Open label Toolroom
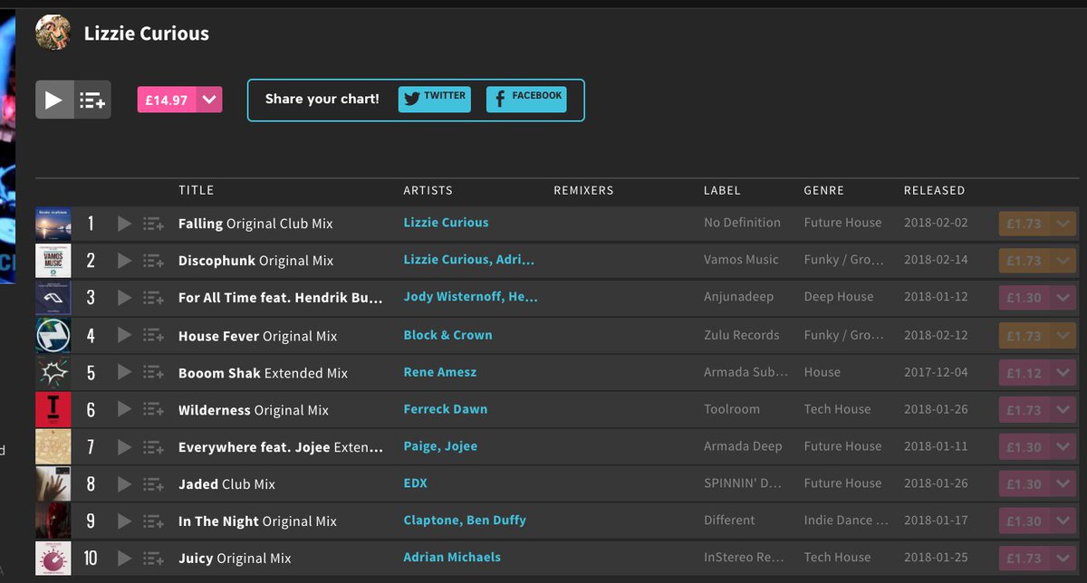 pos(732,409)
